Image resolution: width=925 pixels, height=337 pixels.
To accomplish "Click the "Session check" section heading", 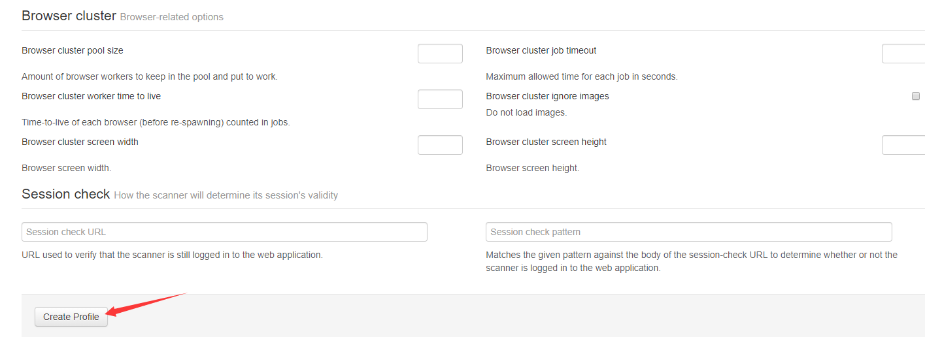I will [65, 194].
